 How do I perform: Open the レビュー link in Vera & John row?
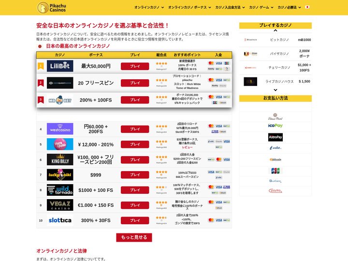pos(187,147)
